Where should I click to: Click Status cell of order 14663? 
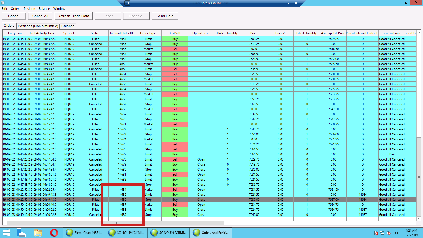[x=95, y=84]
